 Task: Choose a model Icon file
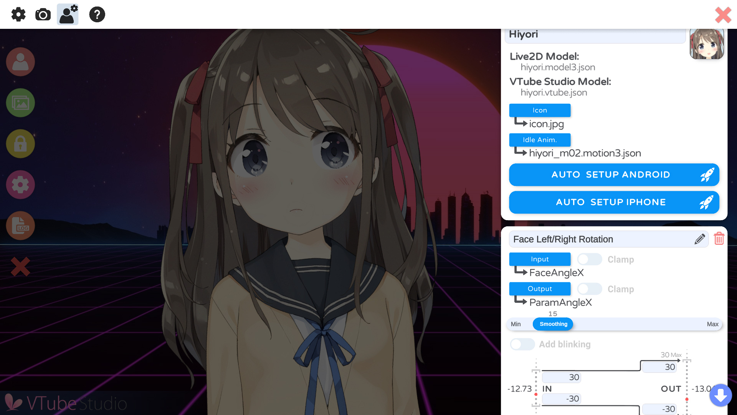[540, 110]
